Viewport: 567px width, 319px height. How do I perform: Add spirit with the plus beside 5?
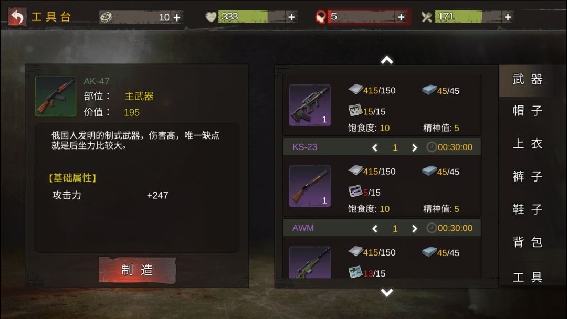(x=401, y=17)
